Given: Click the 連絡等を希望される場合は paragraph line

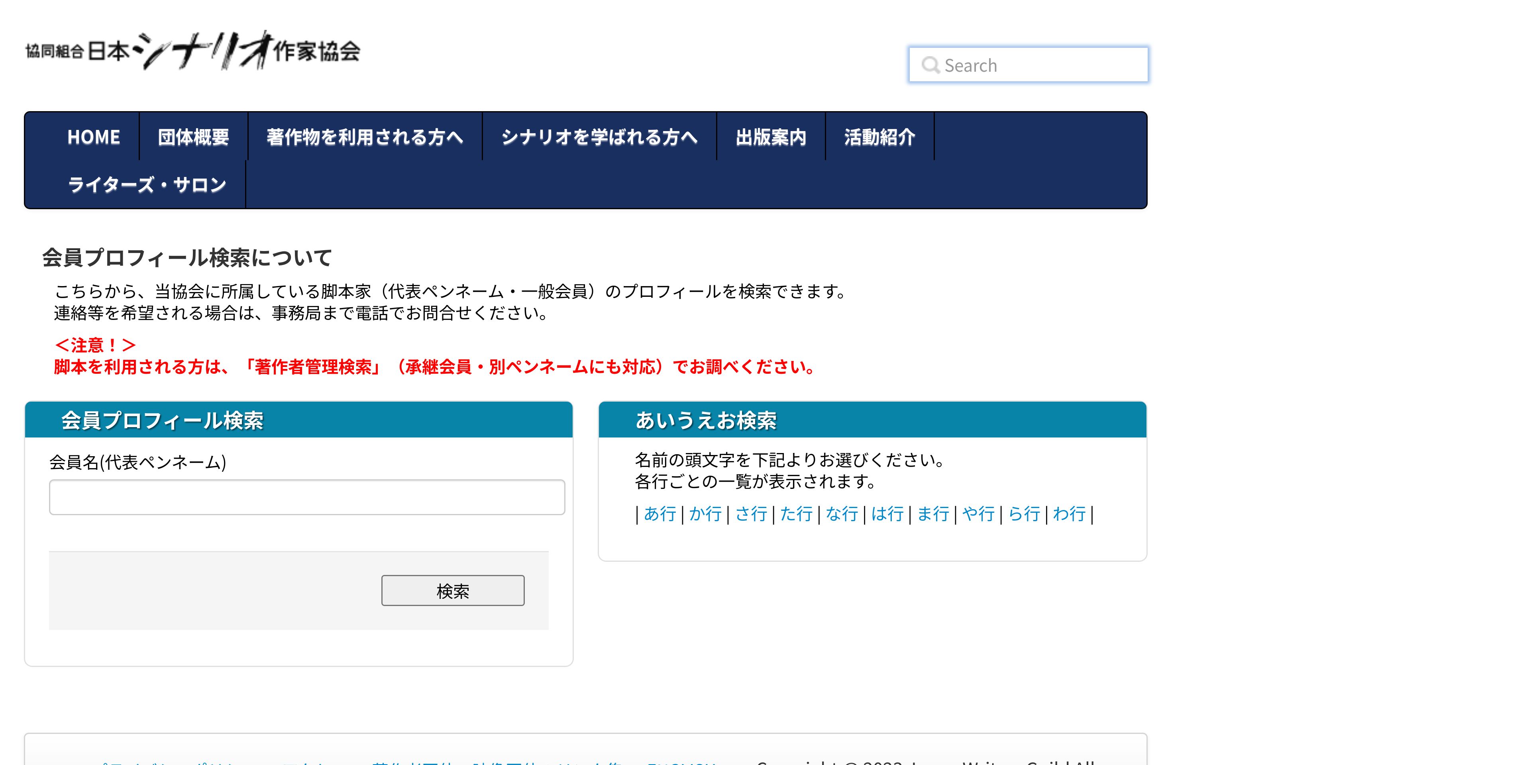Looking at the screenshot, I should tap(301, 313).
